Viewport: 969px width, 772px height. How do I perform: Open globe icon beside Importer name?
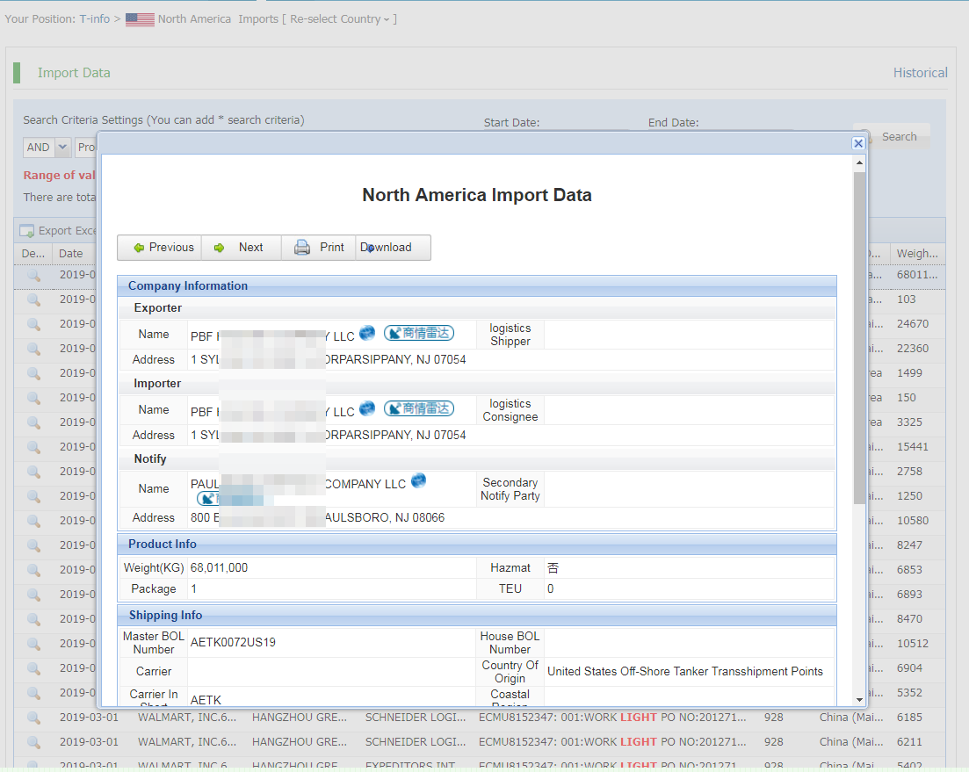[x=367, y=408]
